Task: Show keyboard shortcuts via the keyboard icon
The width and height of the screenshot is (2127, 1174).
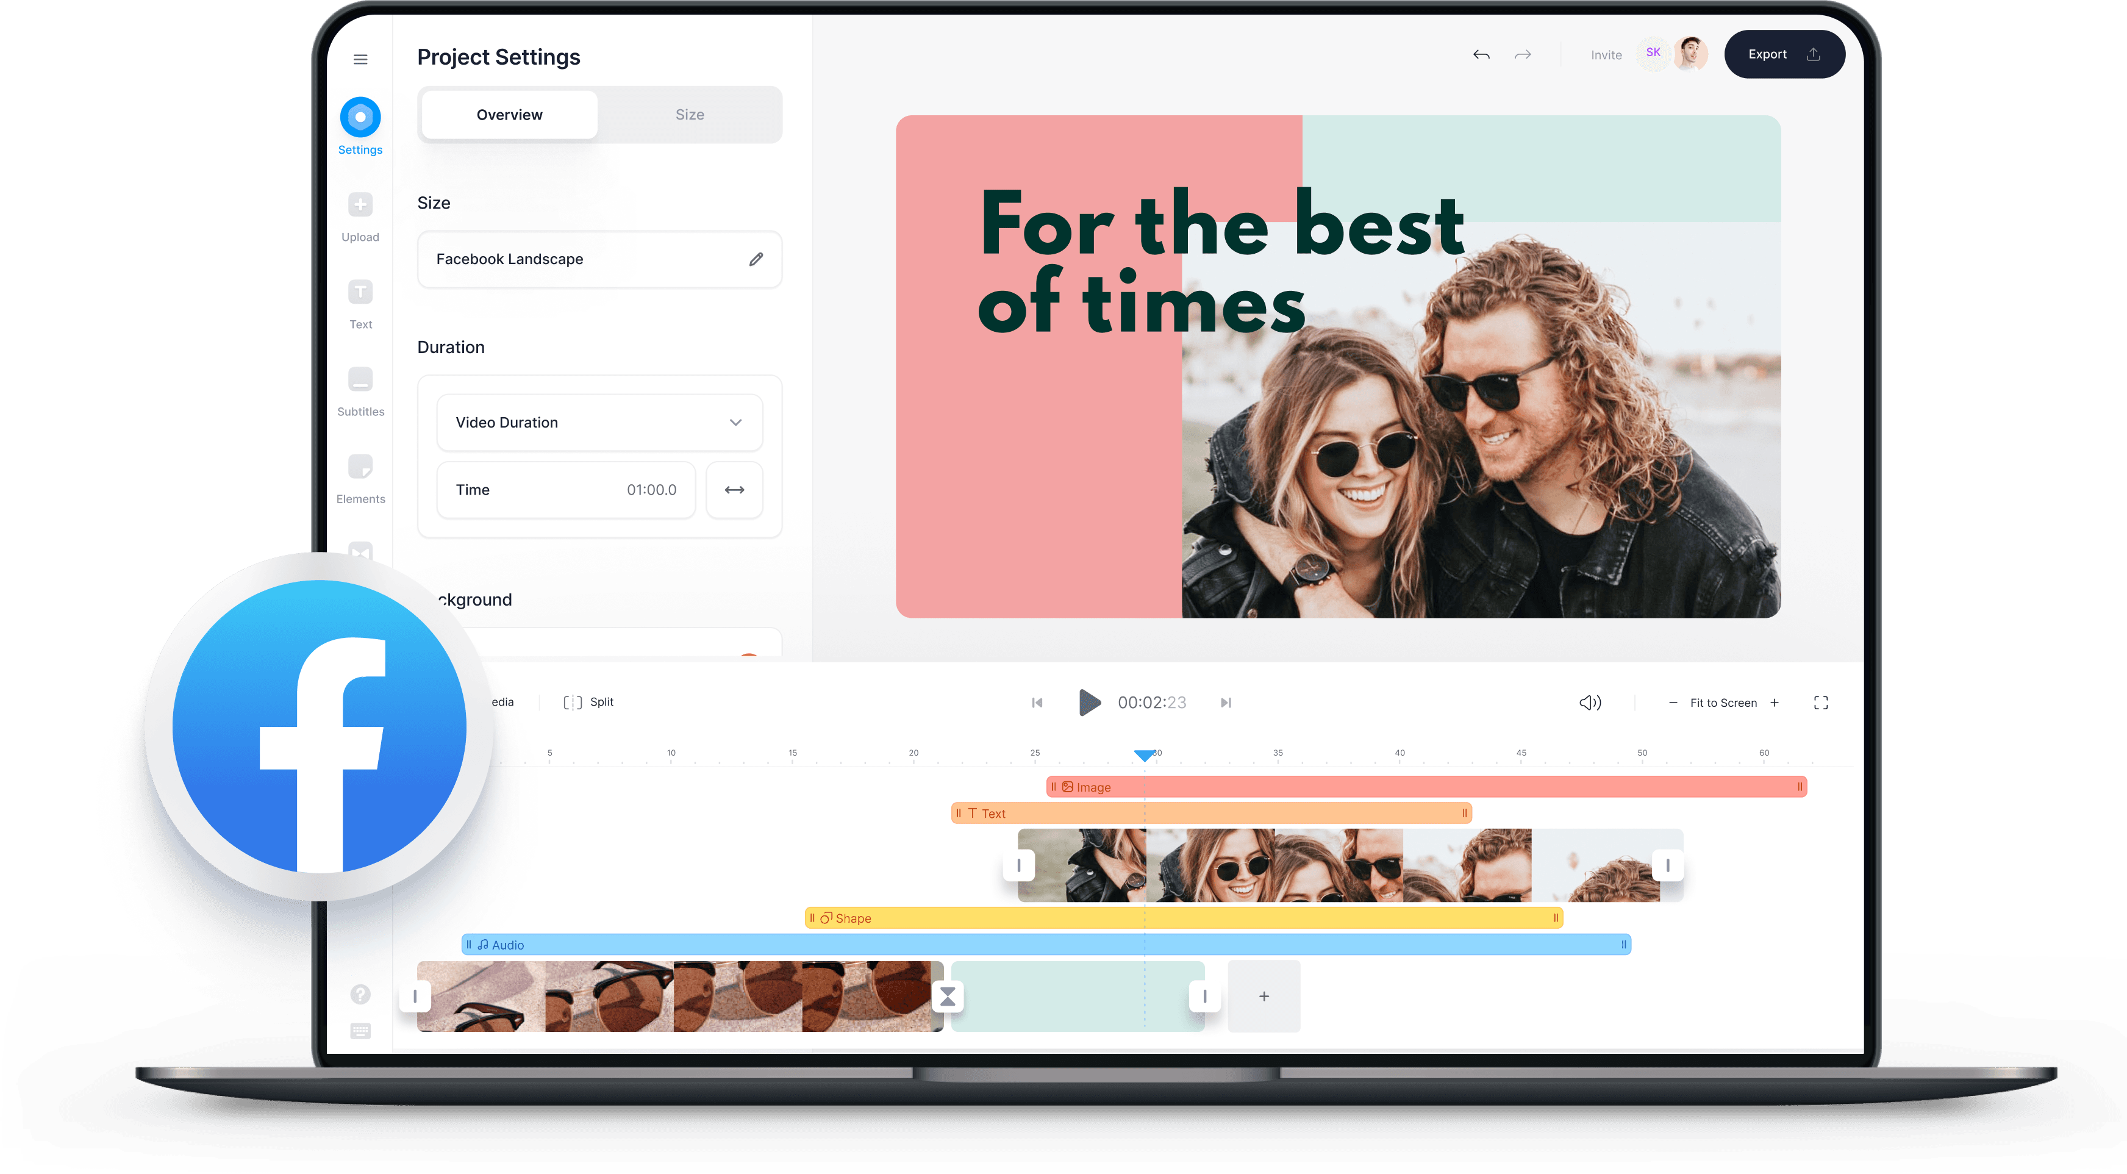Action: click(360, 1031)
